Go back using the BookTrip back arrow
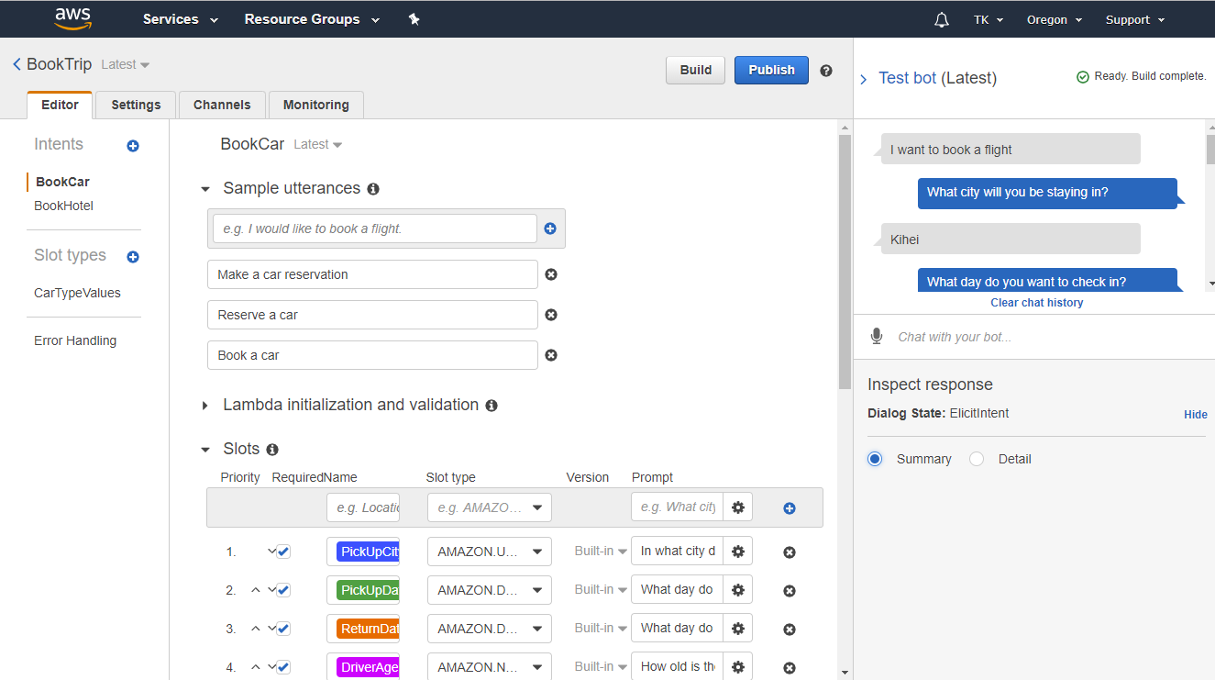The width and height of the screenshot is (1215, 680). pyautogui.click(x=17, y=64)
